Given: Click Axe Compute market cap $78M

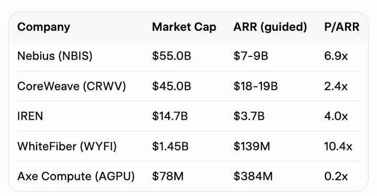Looking at the screenshot, I should 168,176.
